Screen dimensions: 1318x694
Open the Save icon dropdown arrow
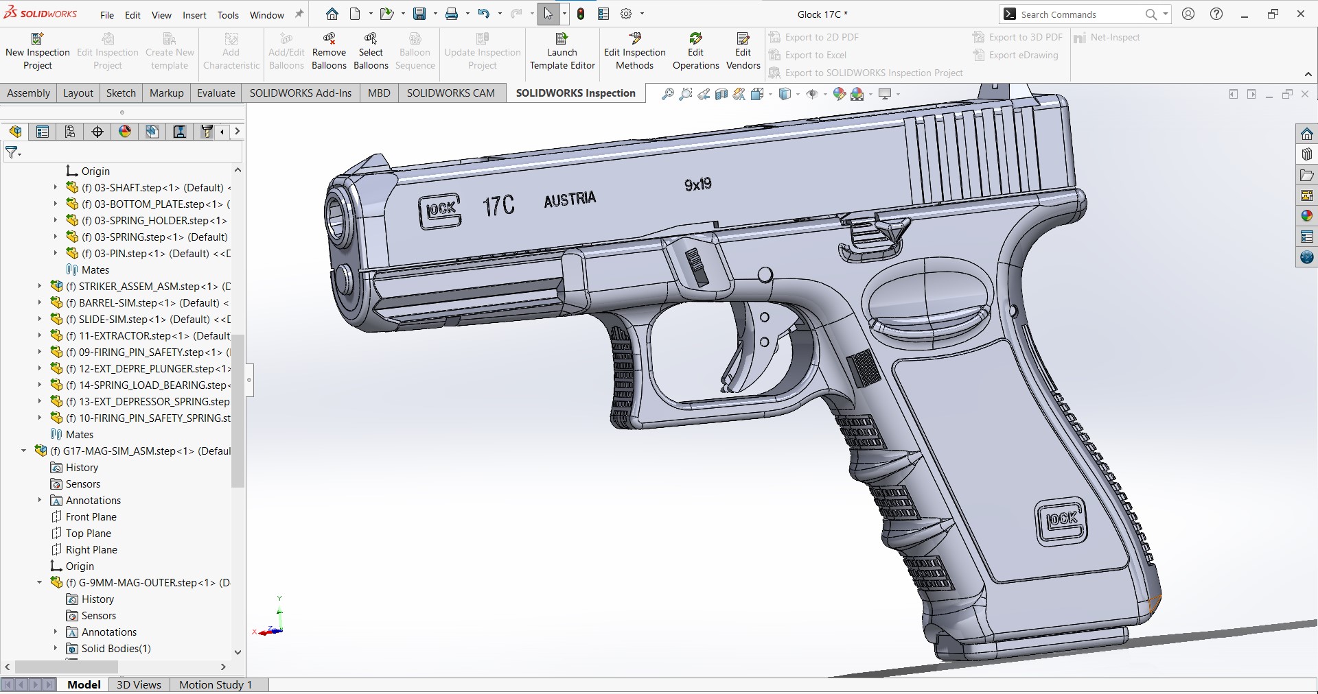(435, 14)
